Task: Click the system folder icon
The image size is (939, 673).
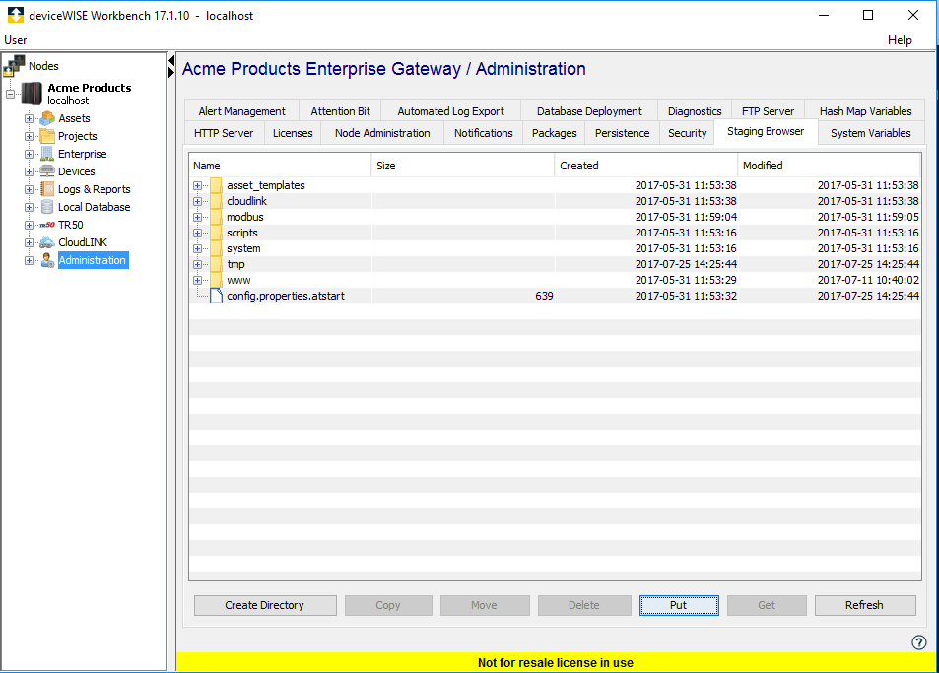Action: pyautogui.click(x=216, y=248)
